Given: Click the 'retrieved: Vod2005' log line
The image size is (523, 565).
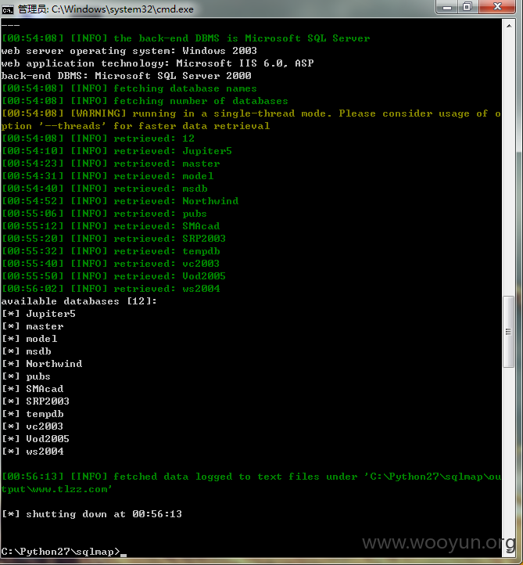Looking at the screenshot, I should point(113,276).
